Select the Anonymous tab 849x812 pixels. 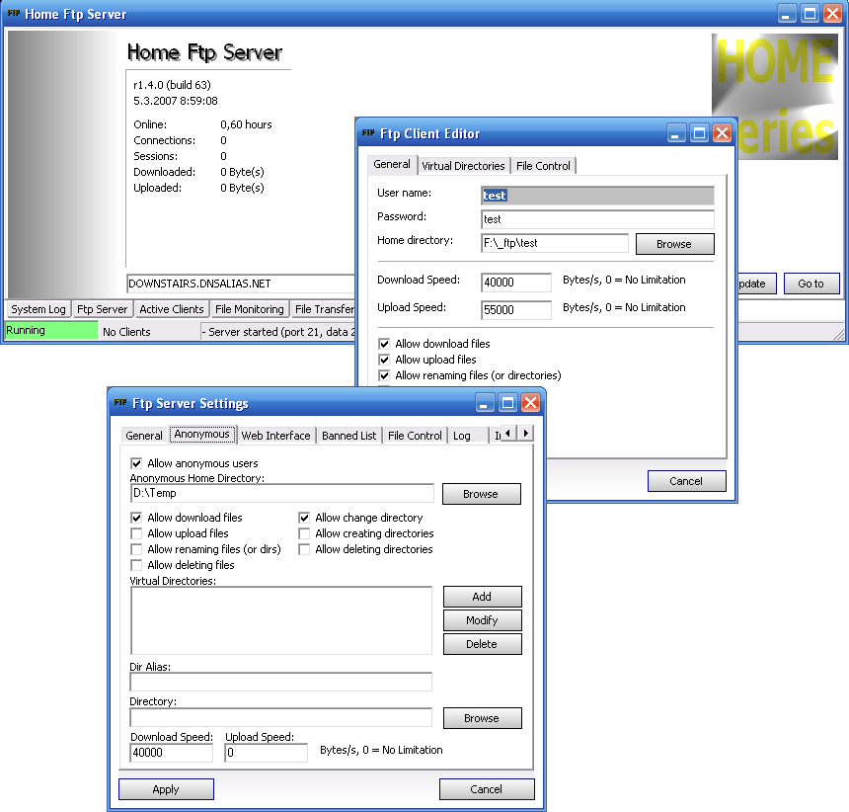tap(202, 434)
